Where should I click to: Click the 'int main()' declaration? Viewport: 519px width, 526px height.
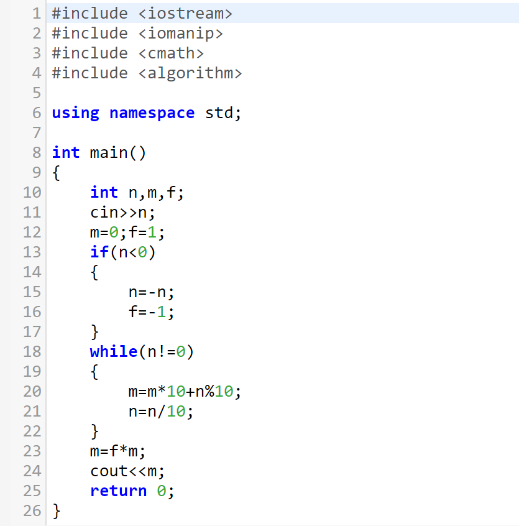coord(99,153)
